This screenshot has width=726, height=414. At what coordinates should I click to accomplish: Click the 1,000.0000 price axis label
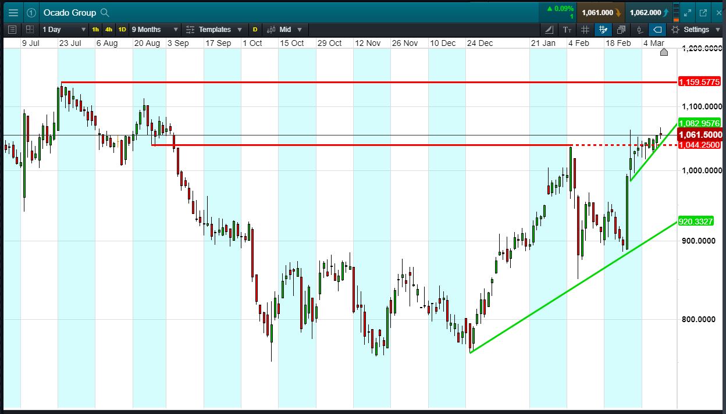pyautogui.click(x=702, y=170)
